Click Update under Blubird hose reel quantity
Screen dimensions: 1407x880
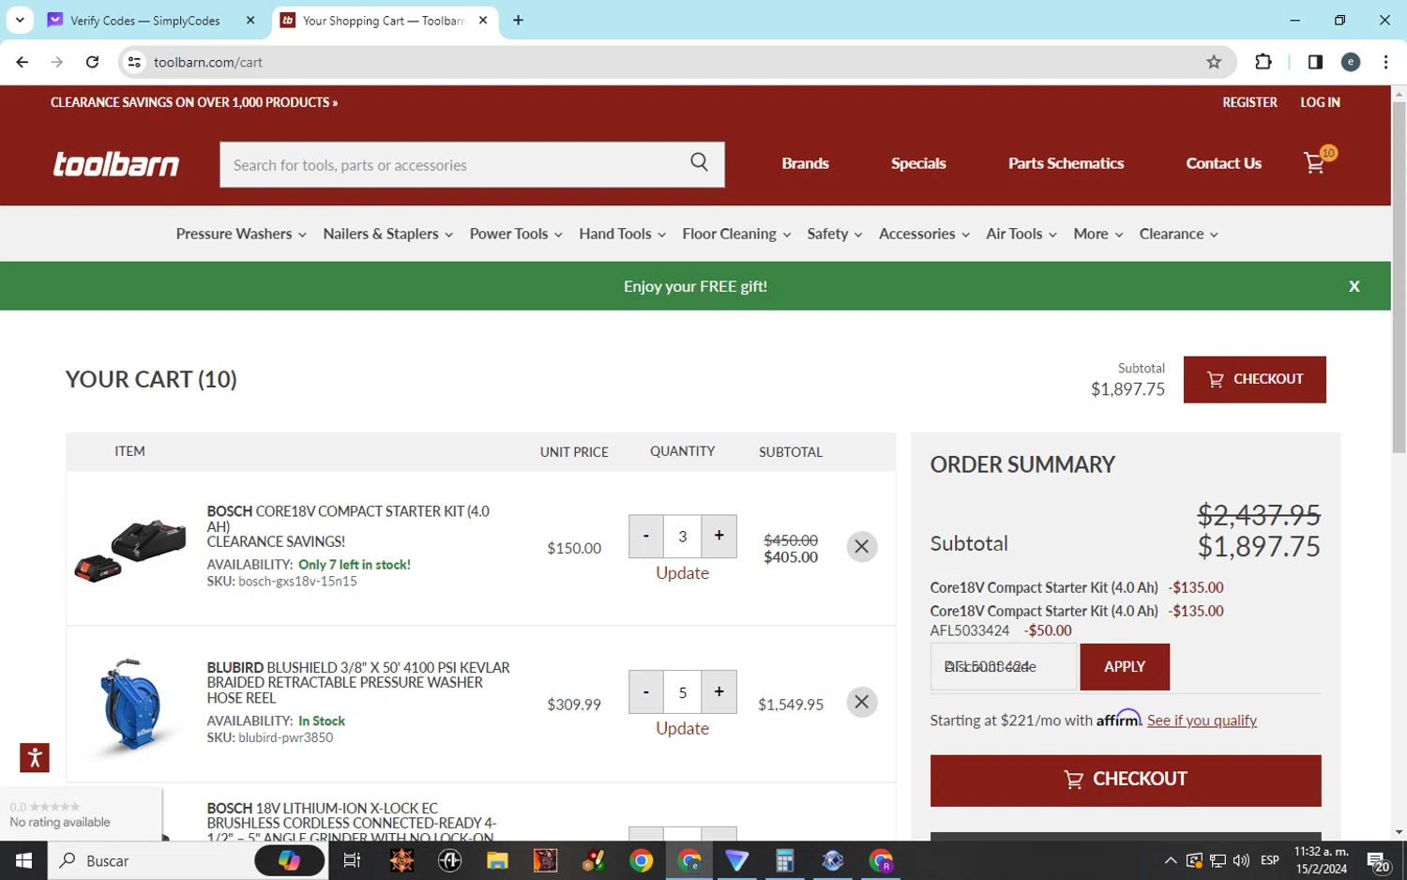pos(682,729)
